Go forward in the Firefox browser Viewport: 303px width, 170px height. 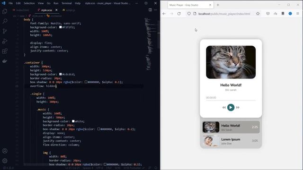[x=171, y=14]
